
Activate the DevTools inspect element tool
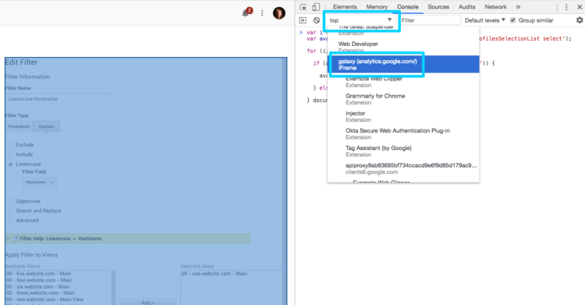click(303, 7)
